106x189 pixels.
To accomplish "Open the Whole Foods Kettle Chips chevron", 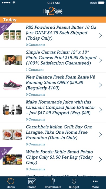I will [x=101, y=160].
